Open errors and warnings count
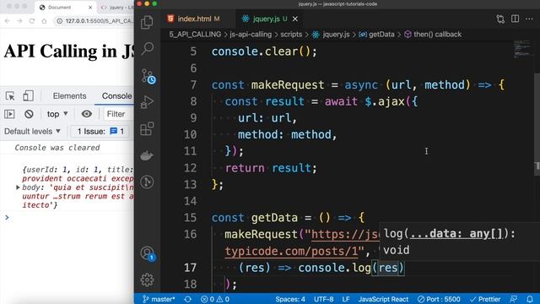 tap(215, 299)
